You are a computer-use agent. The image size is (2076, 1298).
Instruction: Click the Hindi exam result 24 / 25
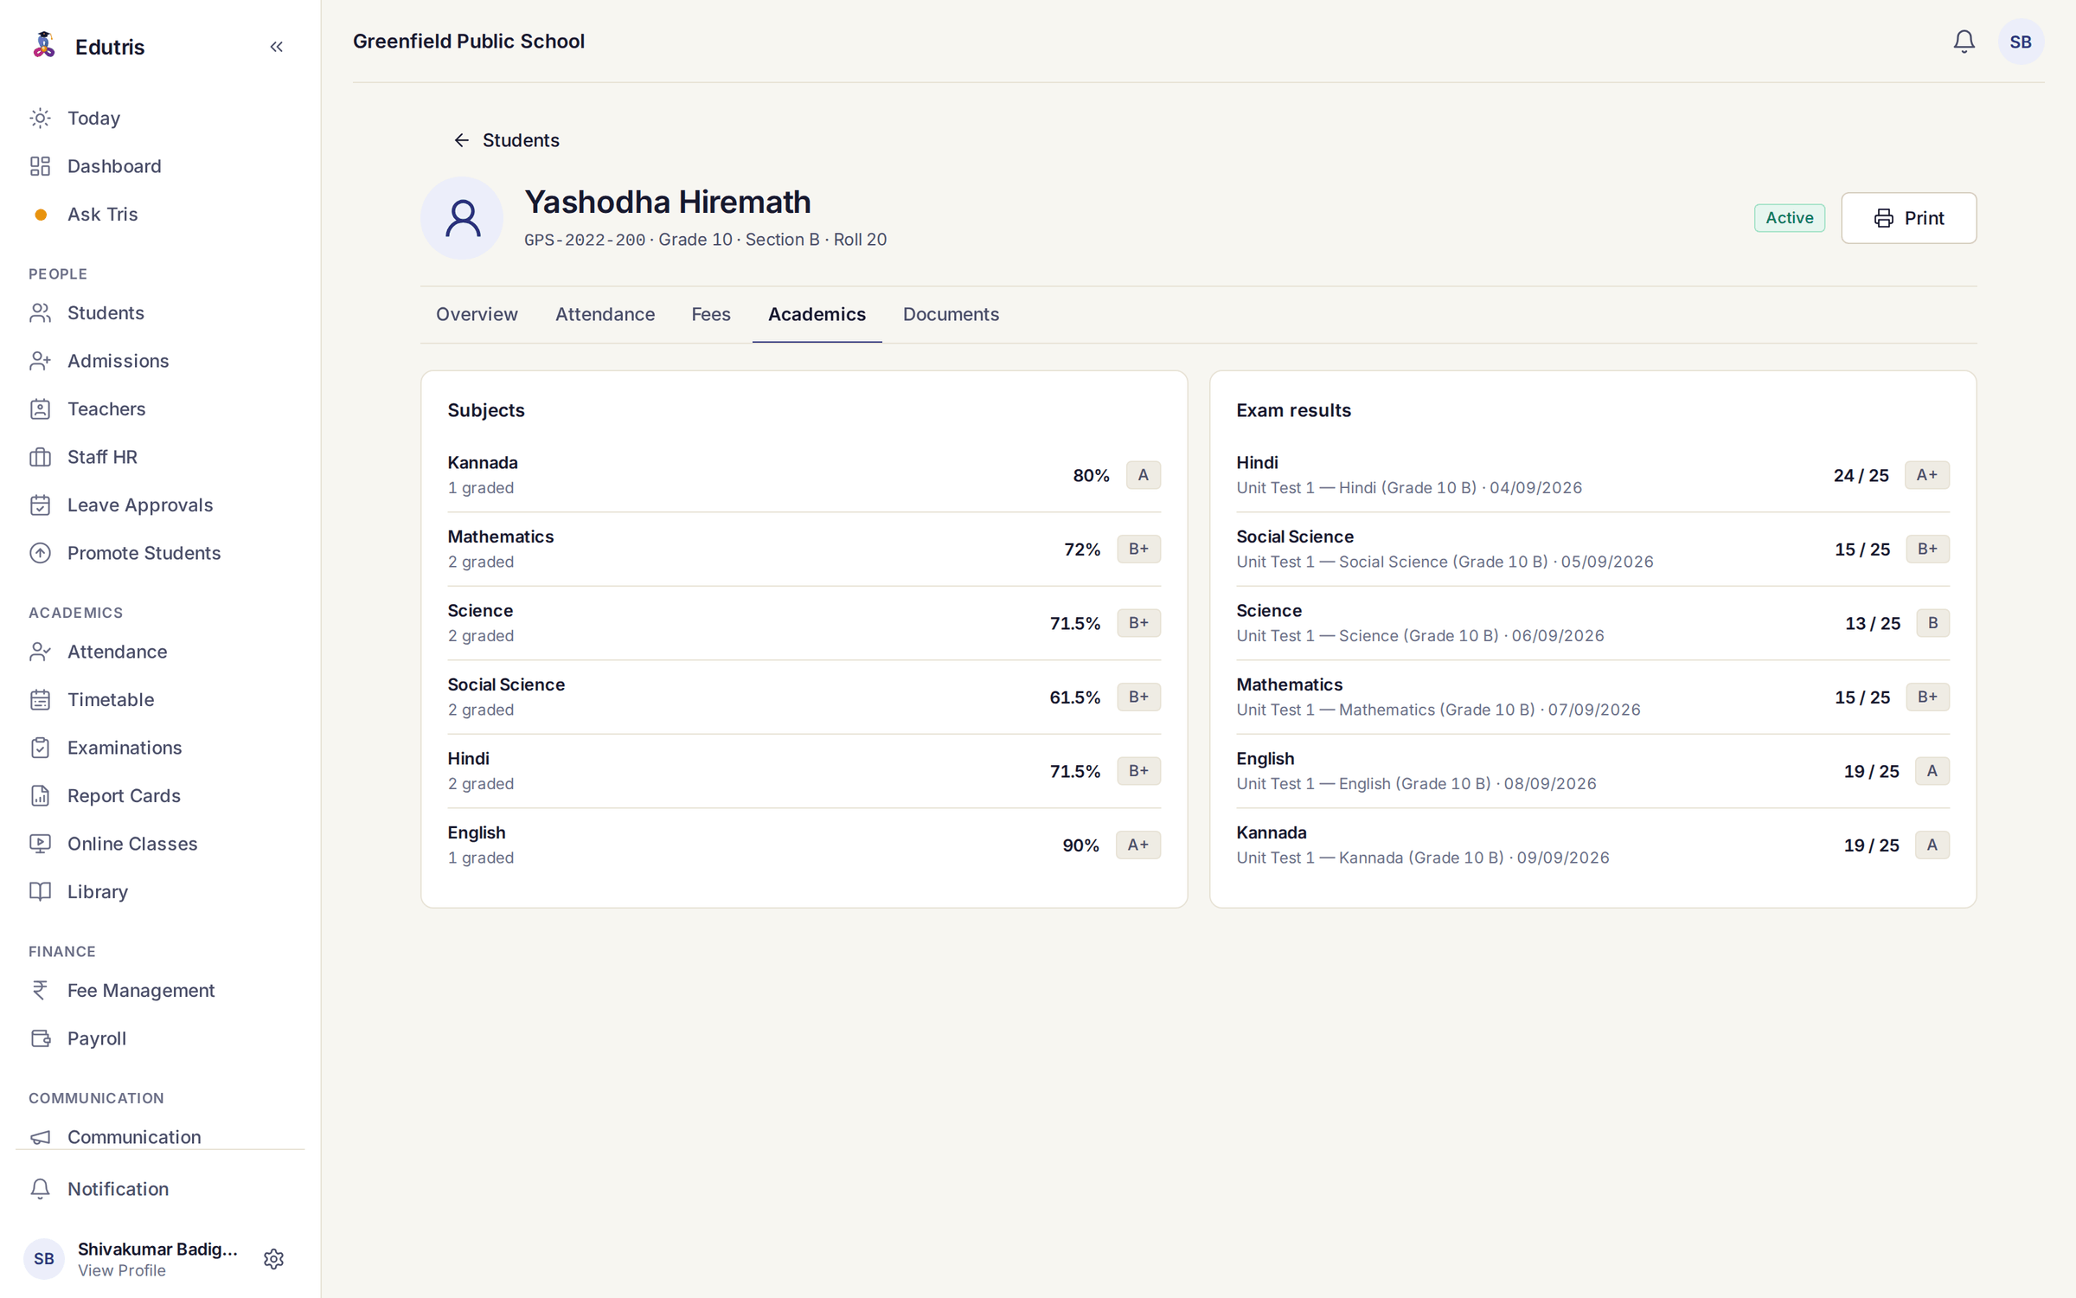[x=1861, y=475]
